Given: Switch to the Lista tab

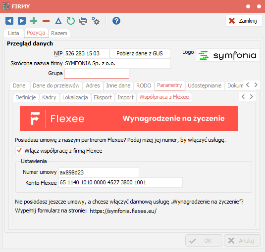Looking at the screenshot, I should pyautogui.click(x=13, y=33).
